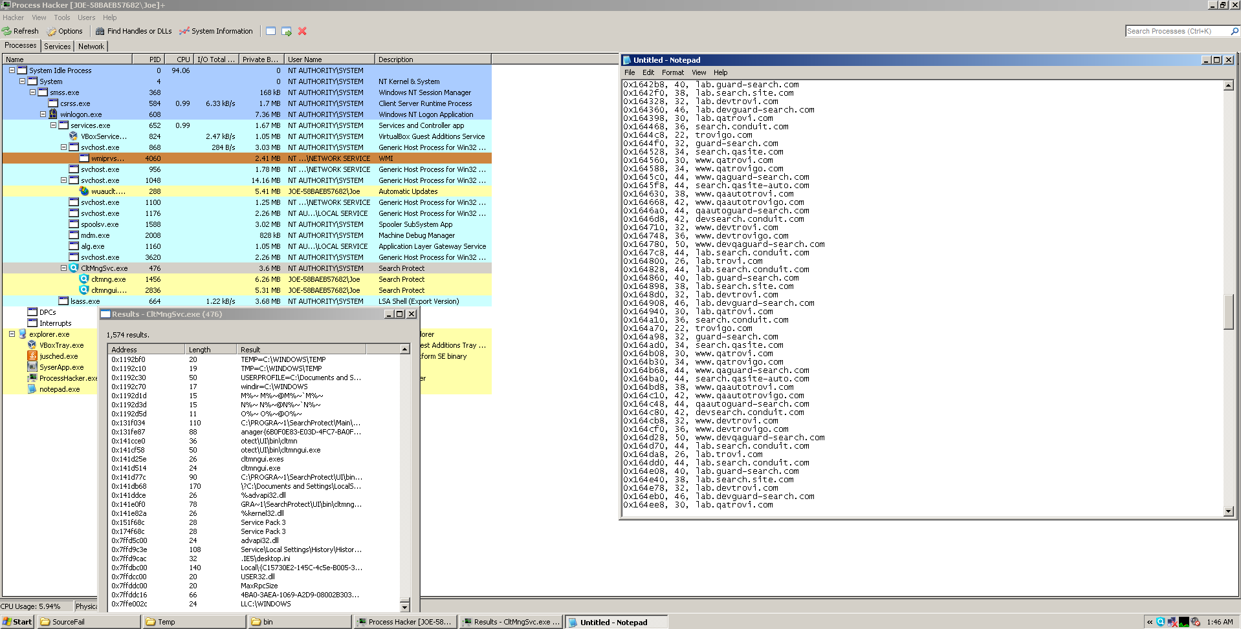1241x629 pixels.
Task: Open Options from the toolbar
Action: (65, 31)
